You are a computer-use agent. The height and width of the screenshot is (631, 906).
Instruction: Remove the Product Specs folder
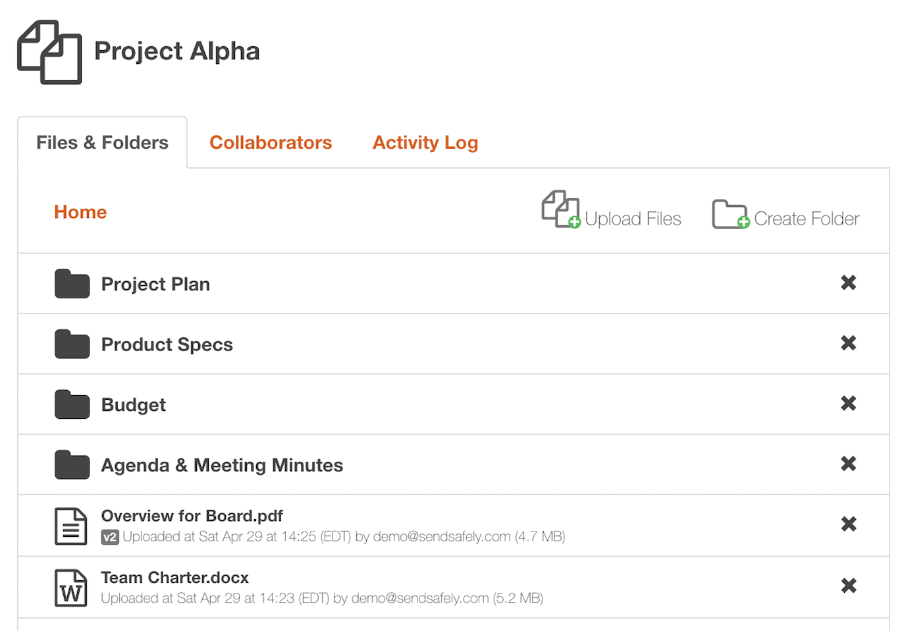tap(848, 343)
